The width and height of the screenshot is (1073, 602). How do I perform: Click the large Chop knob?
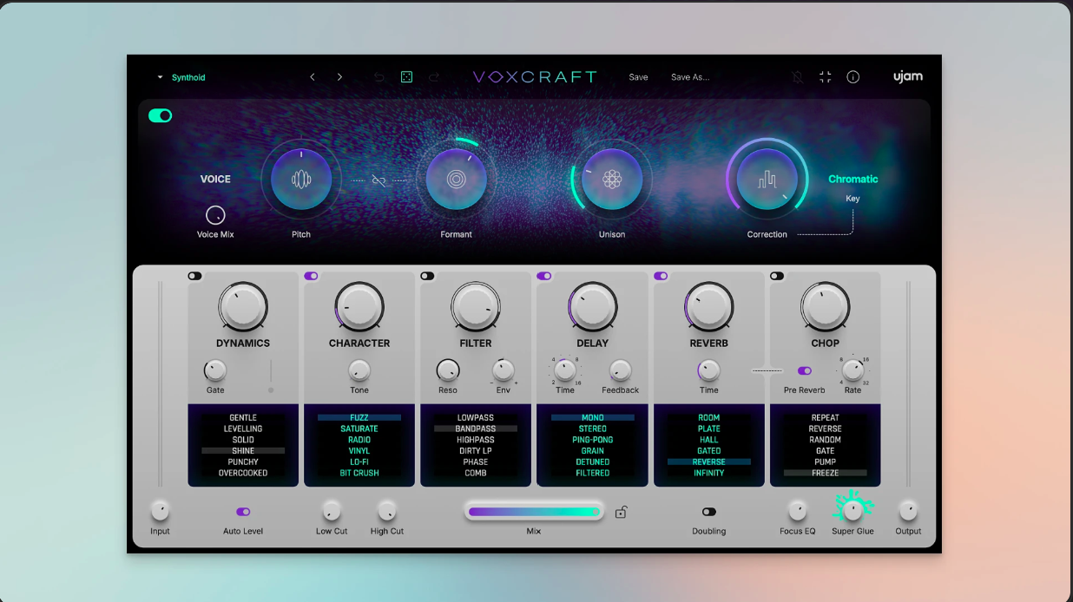[826, 306]
